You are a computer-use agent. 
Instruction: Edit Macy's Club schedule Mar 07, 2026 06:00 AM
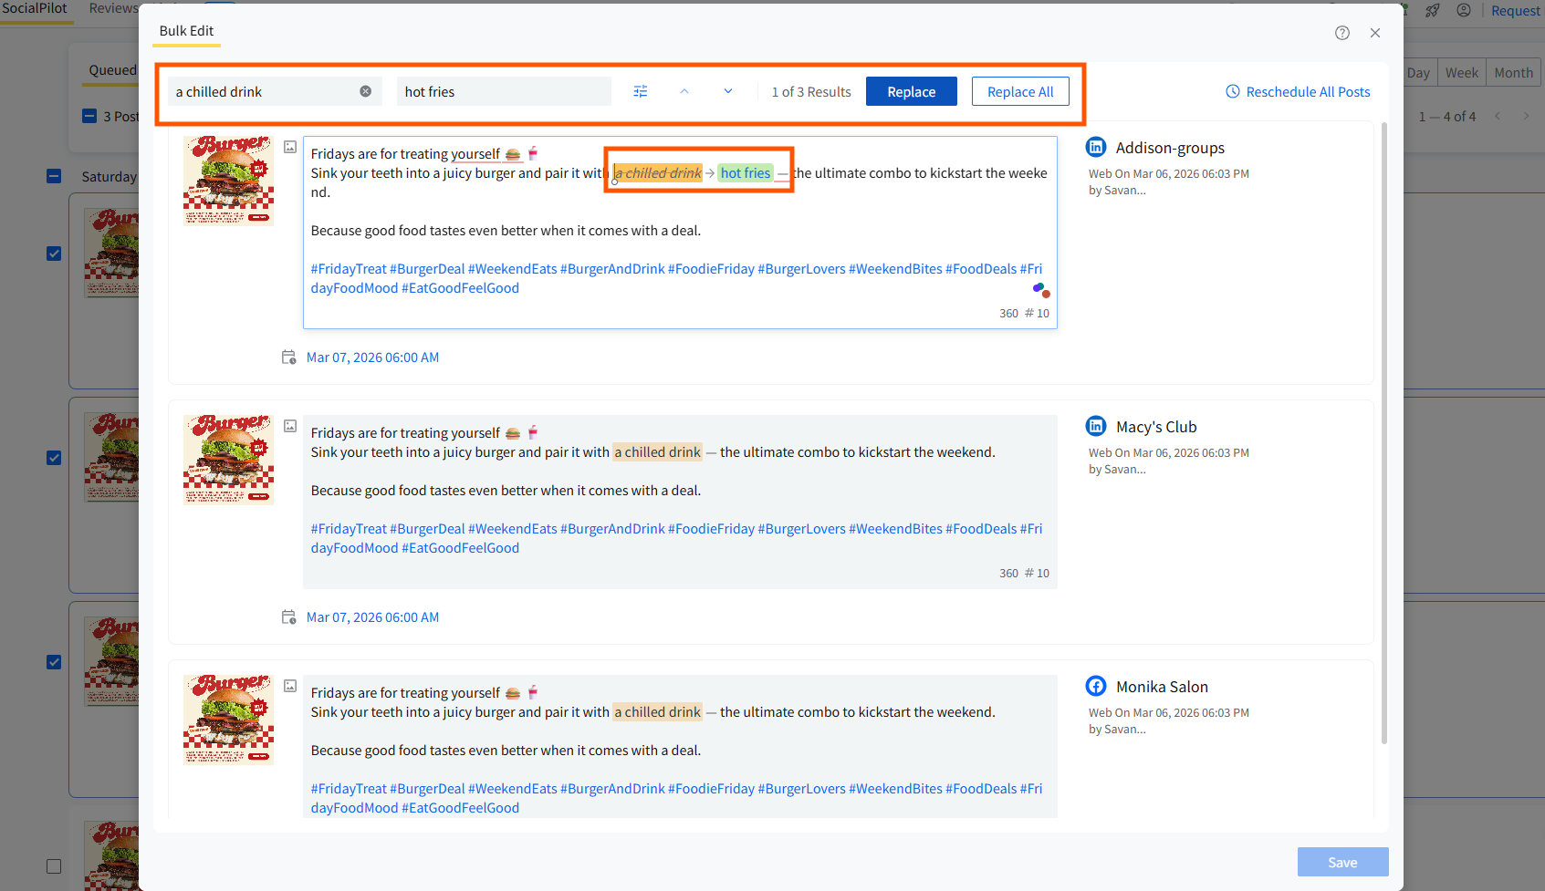[x=372, y=617]
